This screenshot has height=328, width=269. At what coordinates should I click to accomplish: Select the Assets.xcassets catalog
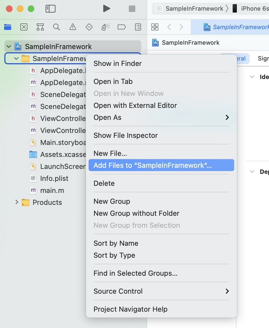[58, 154]
